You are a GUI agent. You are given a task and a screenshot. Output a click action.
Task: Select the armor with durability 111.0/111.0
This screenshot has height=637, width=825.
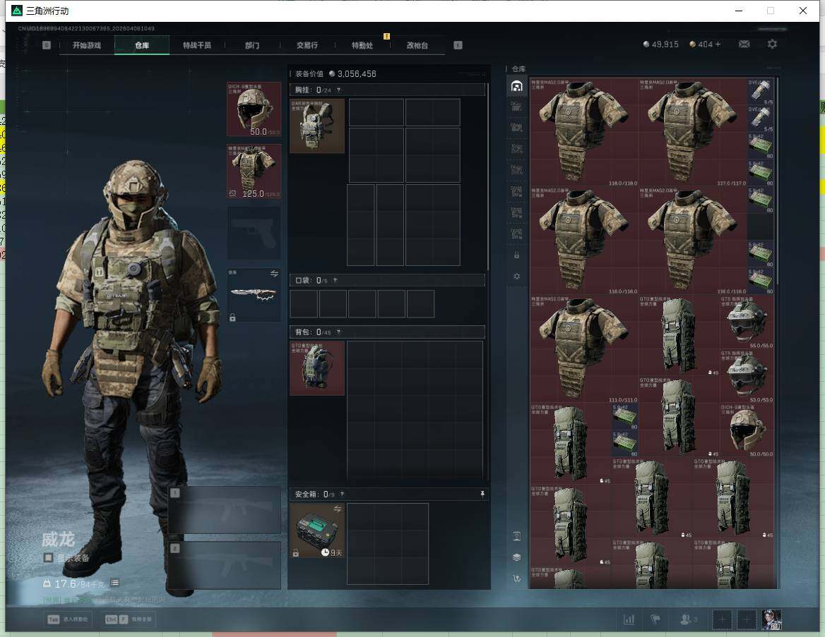pos(584,349)
